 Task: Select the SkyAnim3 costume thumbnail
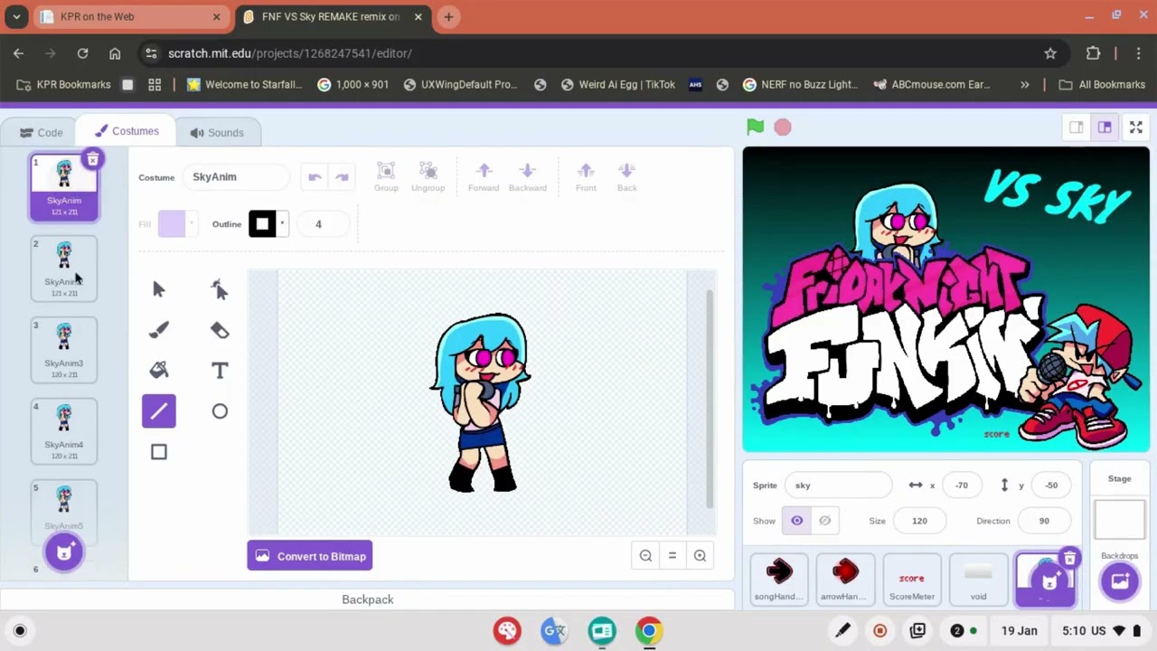pyautogui.click(x=64, y=350)
